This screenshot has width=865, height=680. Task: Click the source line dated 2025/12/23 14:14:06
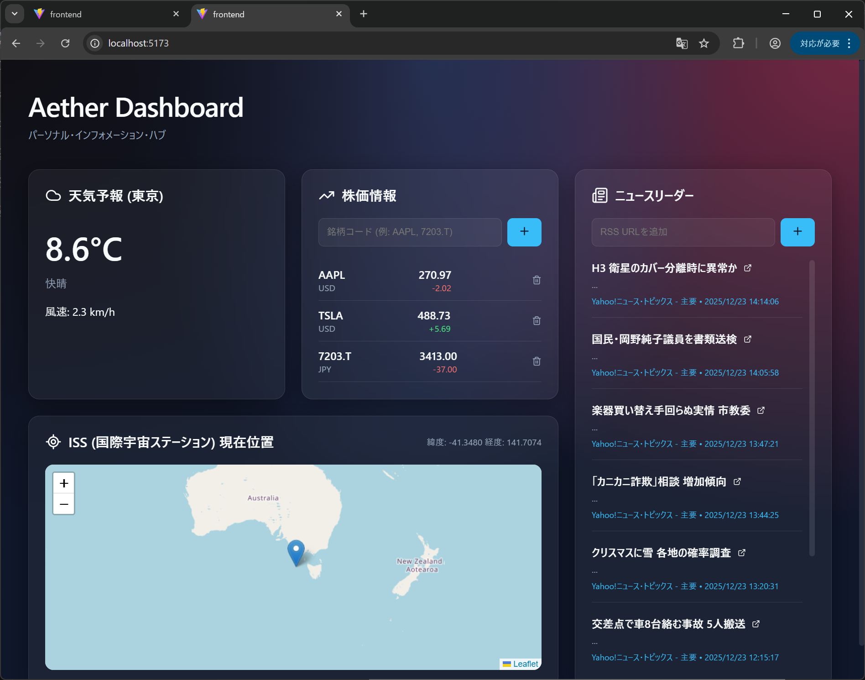point(685,302)
